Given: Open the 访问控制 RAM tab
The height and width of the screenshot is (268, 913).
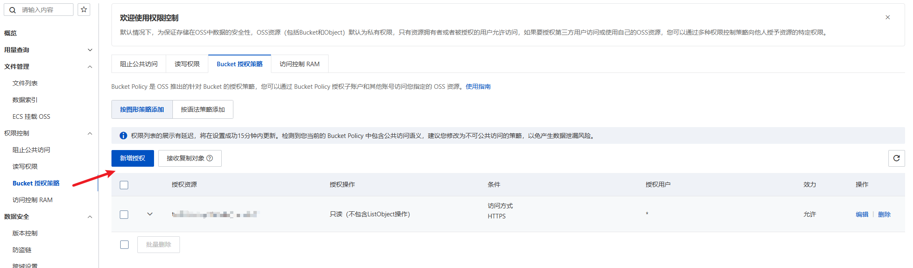Looking at the screenshot, I should click(x=300, y=64).
